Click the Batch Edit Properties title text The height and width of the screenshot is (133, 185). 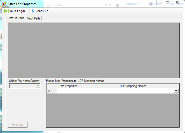point(22,4)
